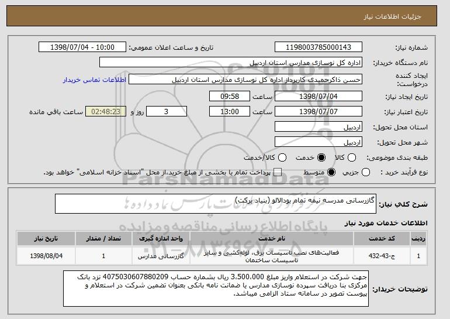The width and height of the screenshot is (450, 319).
Task: Click the توضیحات خریدار text box
Action: pos(216,289)
